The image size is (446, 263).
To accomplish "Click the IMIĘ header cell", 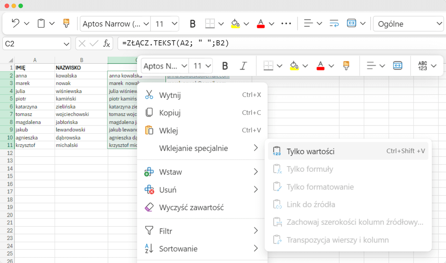I will (35, 68).
